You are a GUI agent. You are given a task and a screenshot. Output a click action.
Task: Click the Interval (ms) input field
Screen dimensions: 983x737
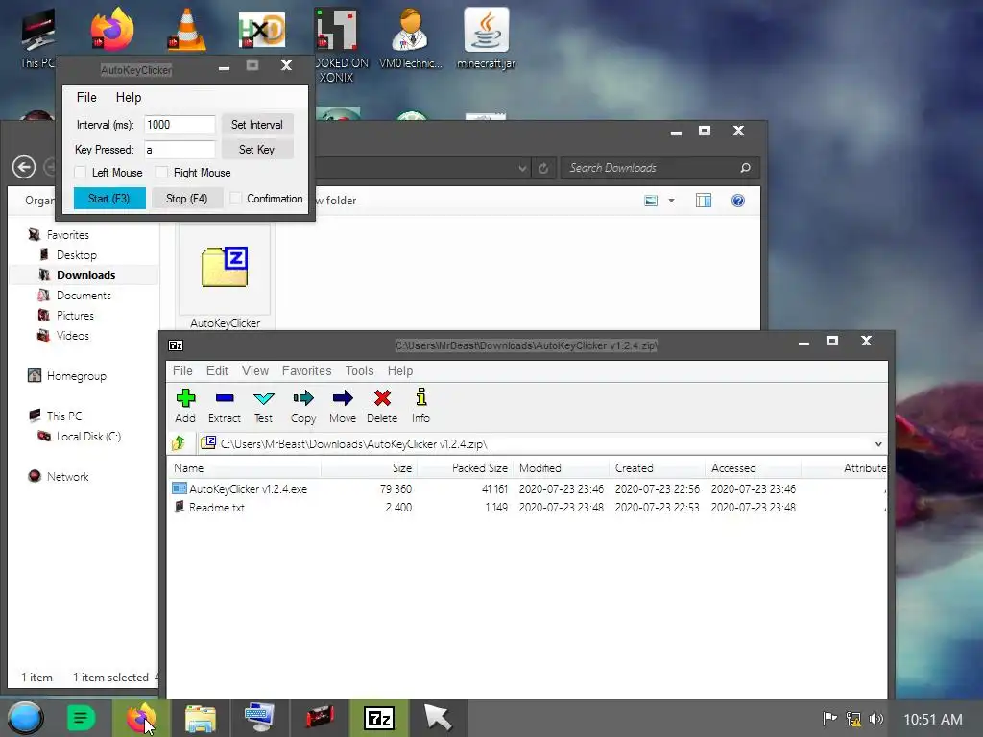click(x=180, y=124)
